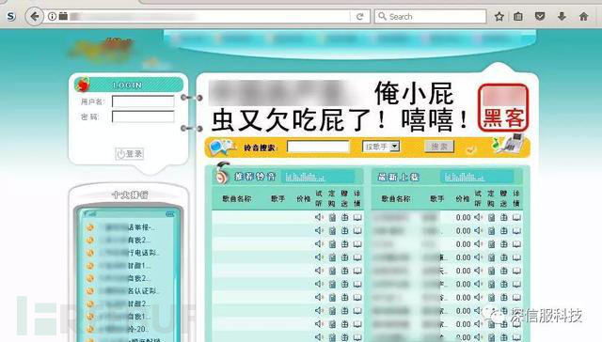Click the headphone icon beside 推荐铃音
This screenshot has height=342, width=602.
click(222, 173)
